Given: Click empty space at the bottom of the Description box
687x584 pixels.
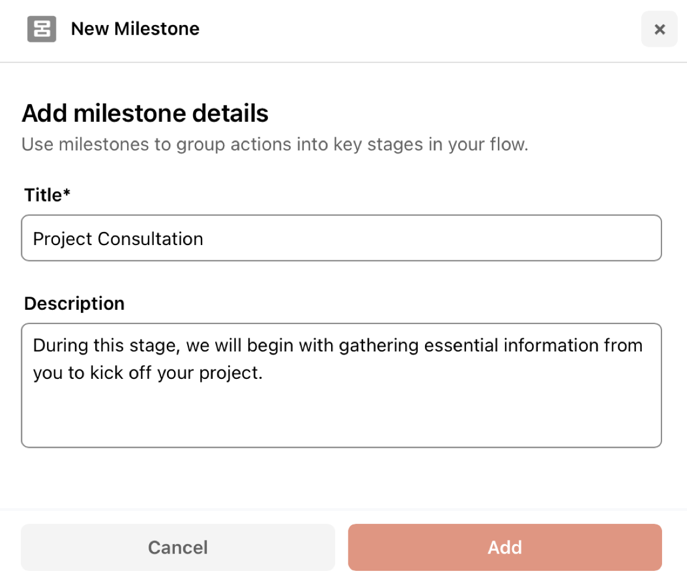Looking at the screenshot, I should coord(341,421).
